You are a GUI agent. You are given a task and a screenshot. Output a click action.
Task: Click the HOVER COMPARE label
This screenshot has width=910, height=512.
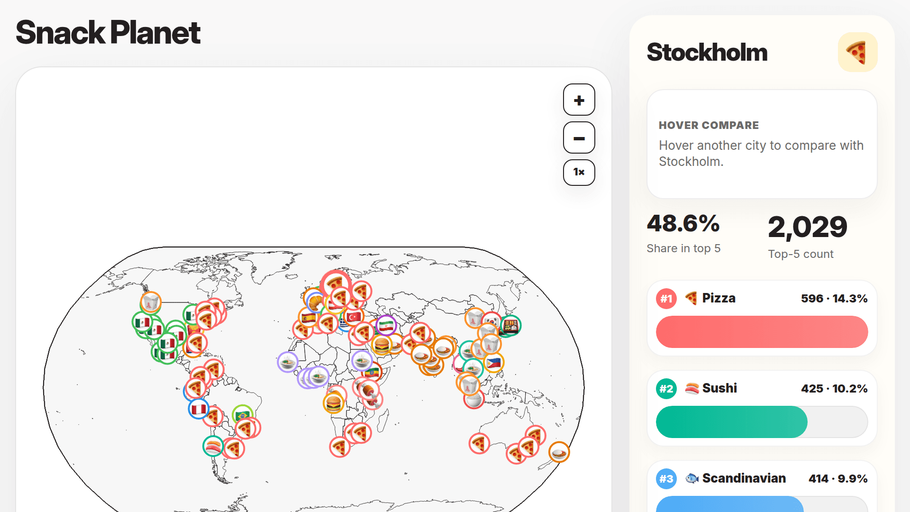point(709,125)
